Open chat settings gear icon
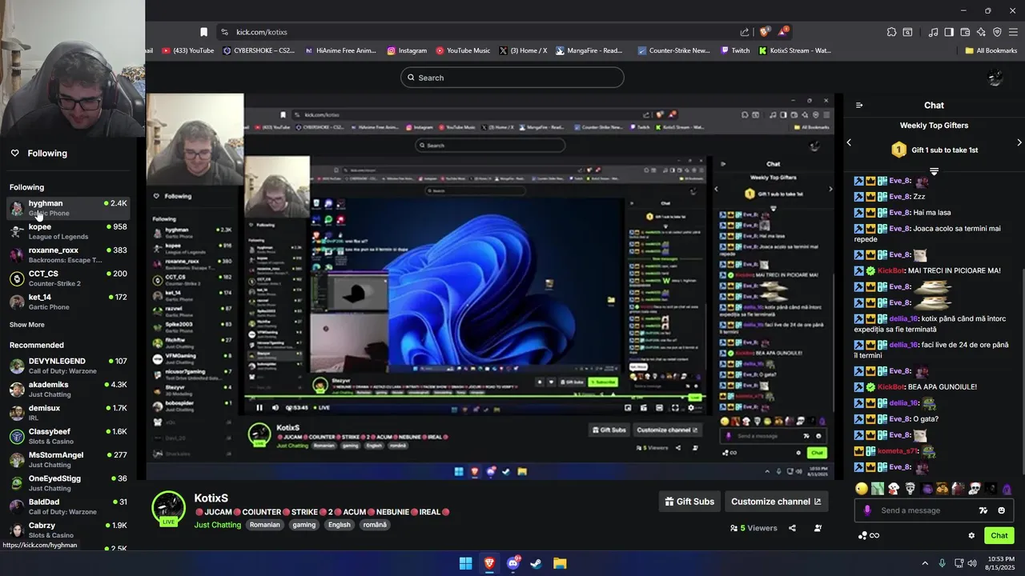 tap(971, 535)
